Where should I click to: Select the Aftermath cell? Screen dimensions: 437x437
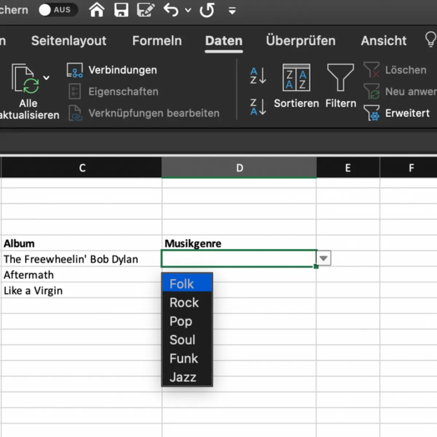pos(82,275)
